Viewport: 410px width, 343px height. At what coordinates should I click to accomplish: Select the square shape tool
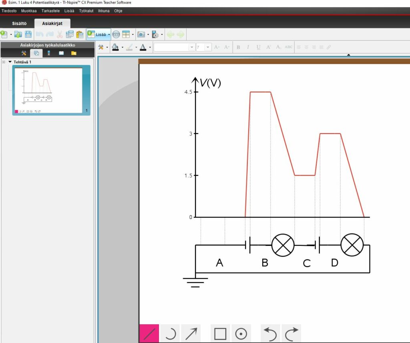tap(220, 333)
